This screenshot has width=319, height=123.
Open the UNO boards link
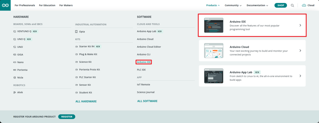pos(20,47)
